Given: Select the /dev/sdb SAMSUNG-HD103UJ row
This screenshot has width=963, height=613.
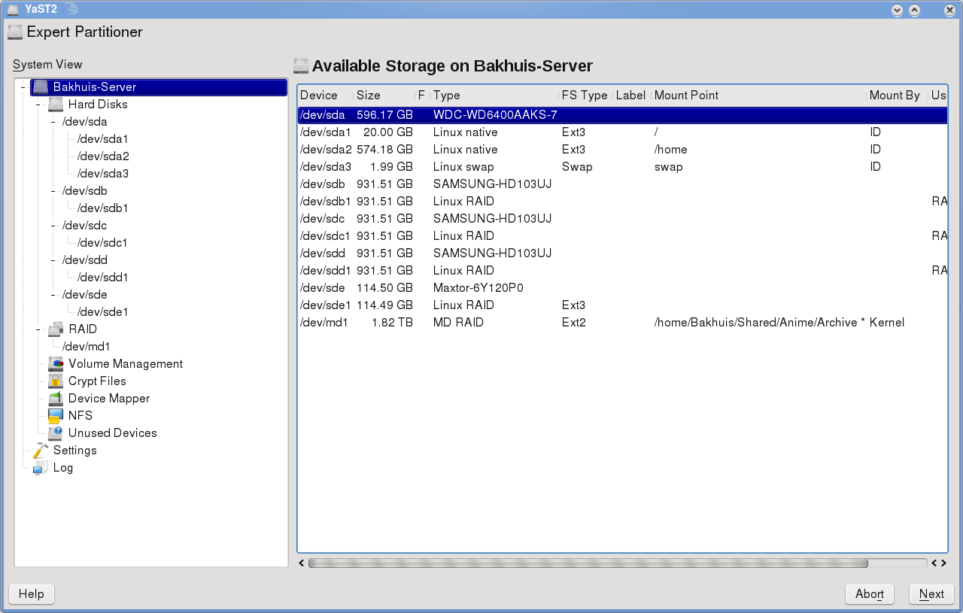Looking at the screenshot, I should [x=622, y=184].
